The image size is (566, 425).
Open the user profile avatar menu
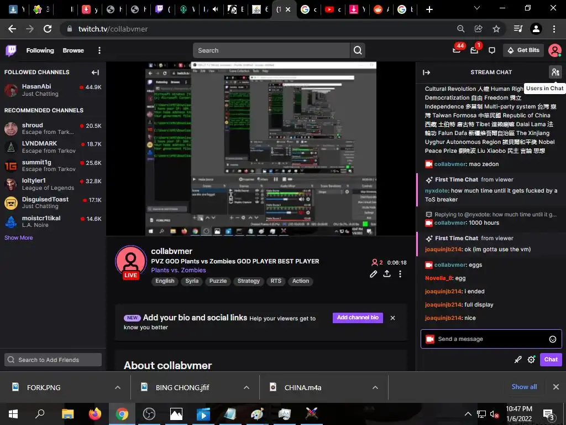point(554,50)
